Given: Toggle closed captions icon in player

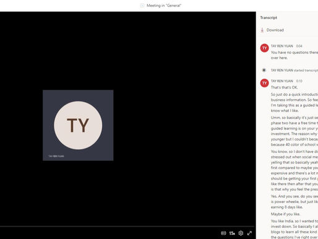Looking at the screenshot, I should [x=223, y=233].
